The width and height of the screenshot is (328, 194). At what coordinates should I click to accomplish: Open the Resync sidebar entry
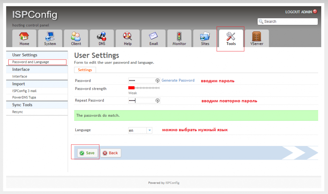click(18, 112)
